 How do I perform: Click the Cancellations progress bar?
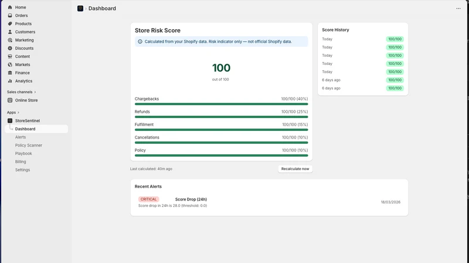[x=222, y=143]
